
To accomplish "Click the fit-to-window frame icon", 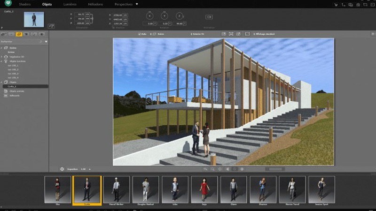I will point(231,34).
